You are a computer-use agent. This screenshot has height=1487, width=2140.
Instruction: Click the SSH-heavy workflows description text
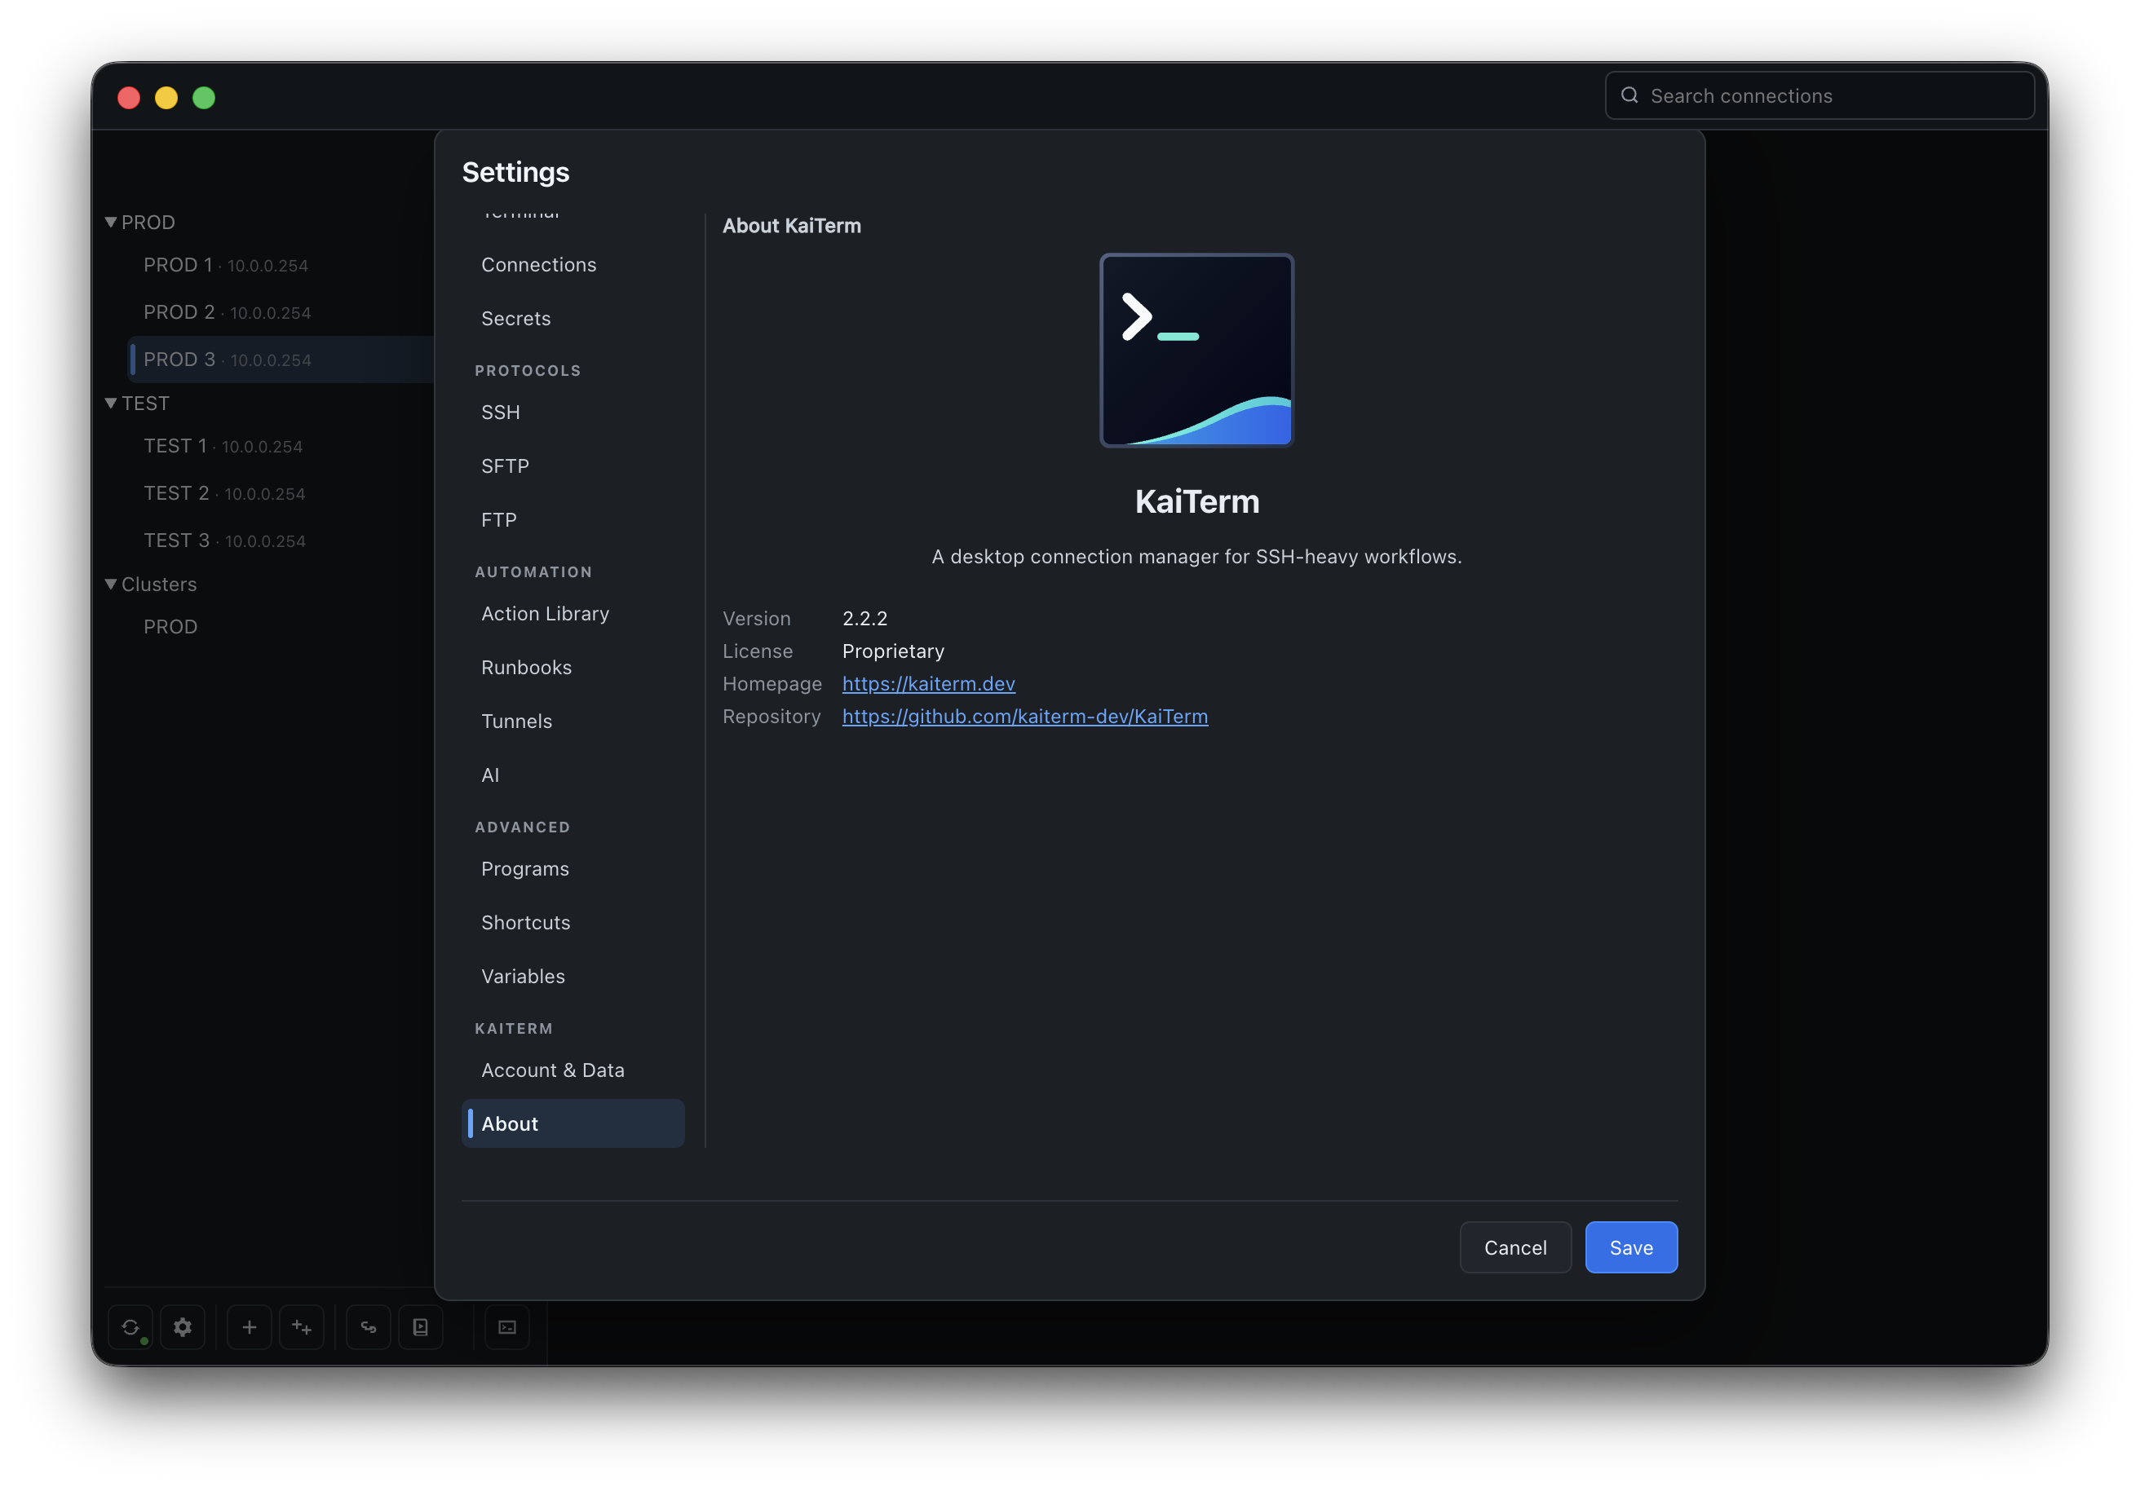(1196, 556)
